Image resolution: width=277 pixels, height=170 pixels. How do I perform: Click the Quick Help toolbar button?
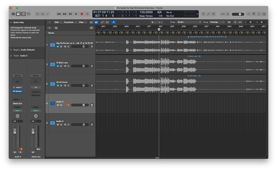click(23, 14)
